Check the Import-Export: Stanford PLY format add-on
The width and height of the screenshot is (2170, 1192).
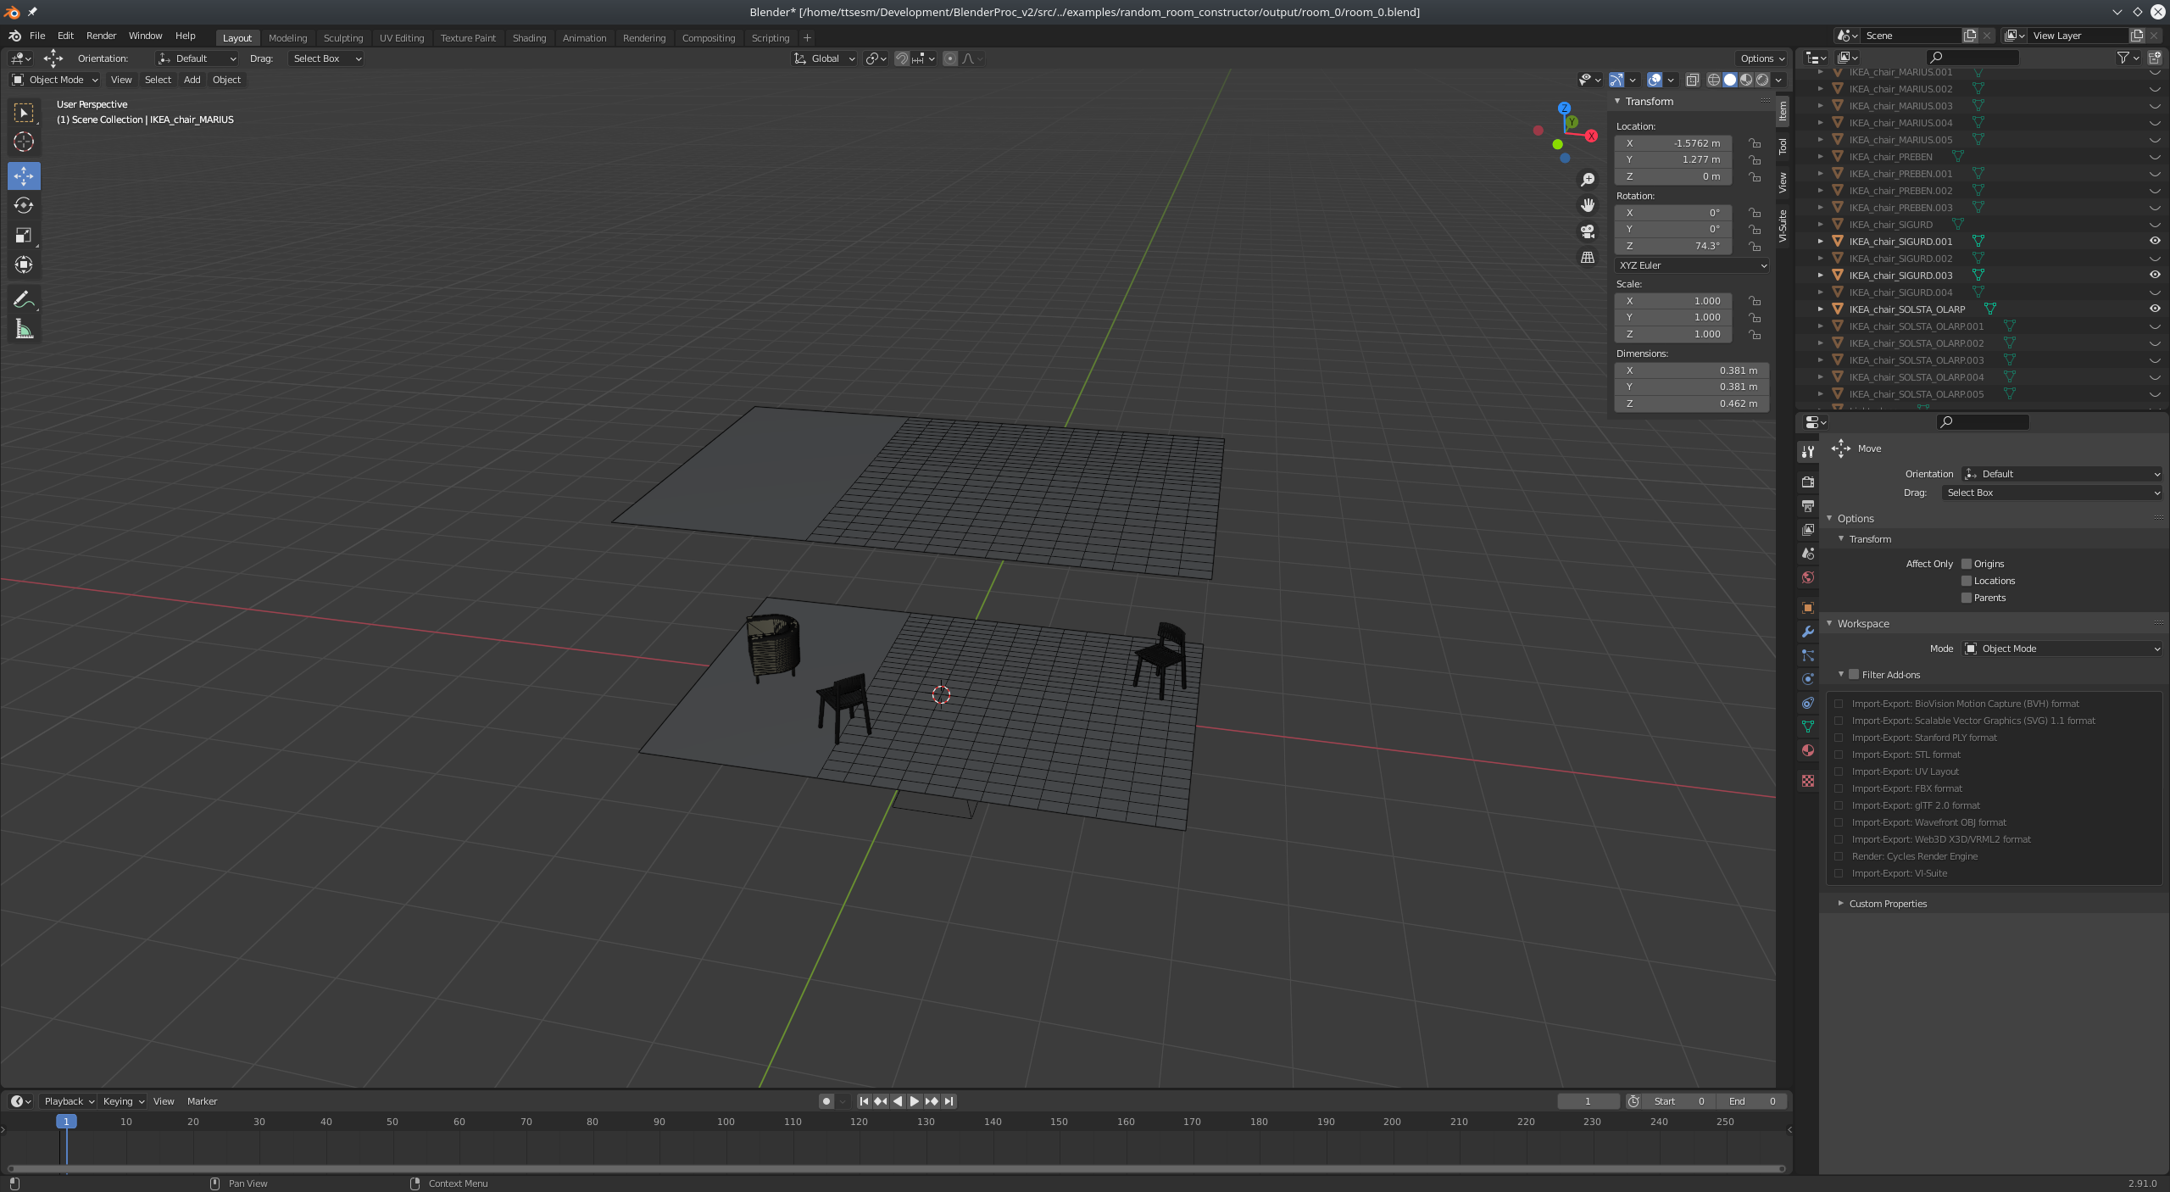[x=1838, y=738]
